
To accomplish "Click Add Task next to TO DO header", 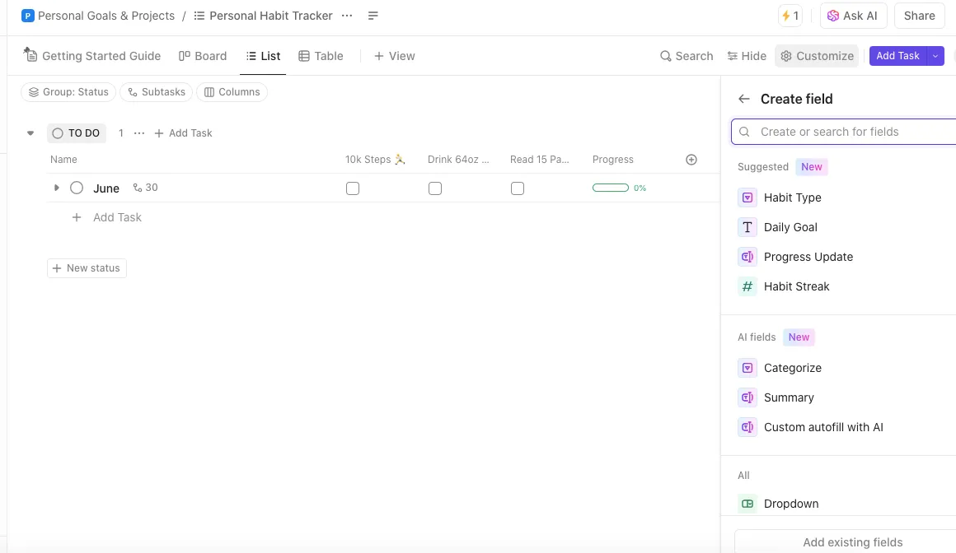I will coord(183,132).
